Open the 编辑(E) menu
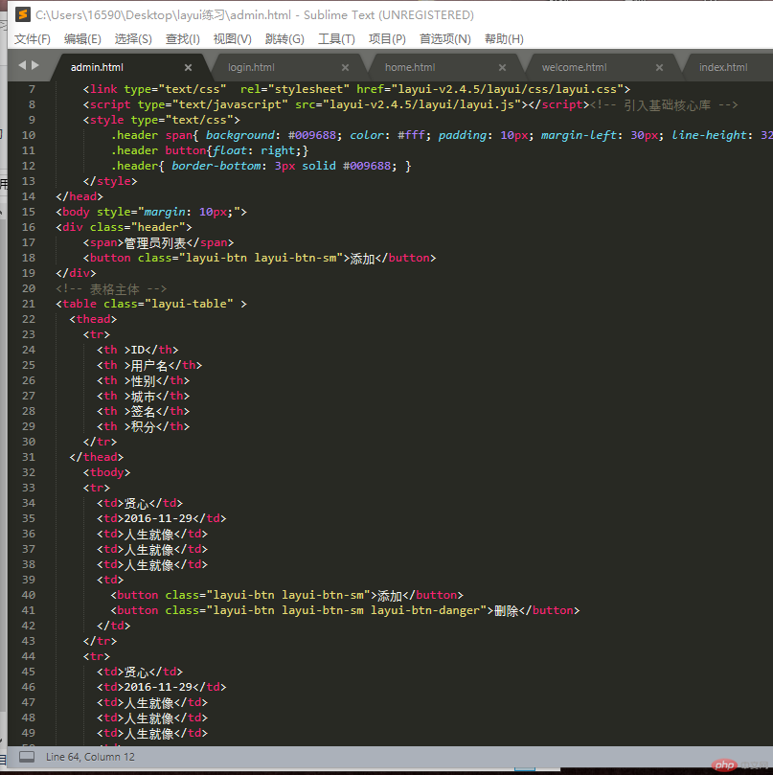Screen dimensions: 773x775 pos(82,39)
